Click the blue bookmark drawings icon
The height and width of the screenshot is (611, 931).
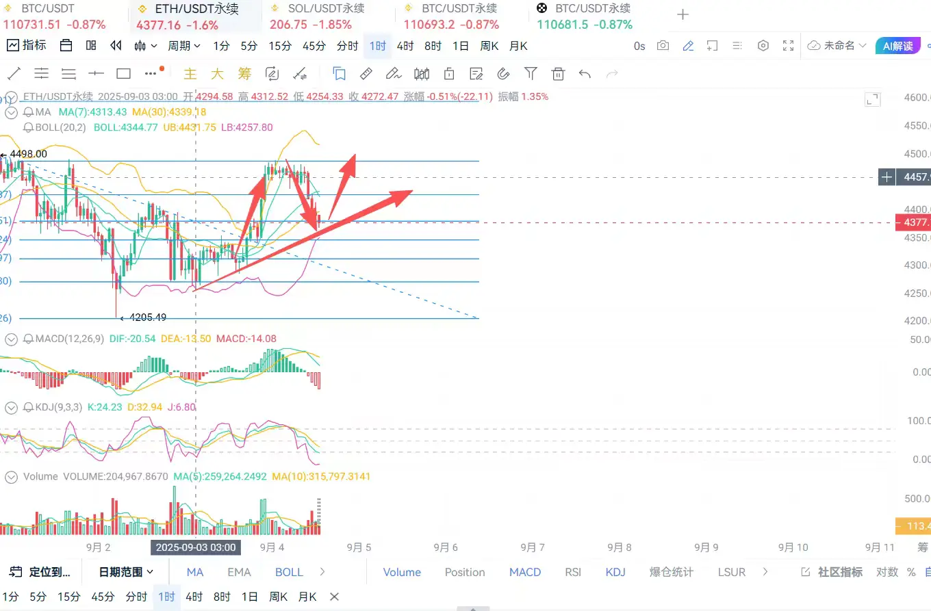tap(339, 73)
